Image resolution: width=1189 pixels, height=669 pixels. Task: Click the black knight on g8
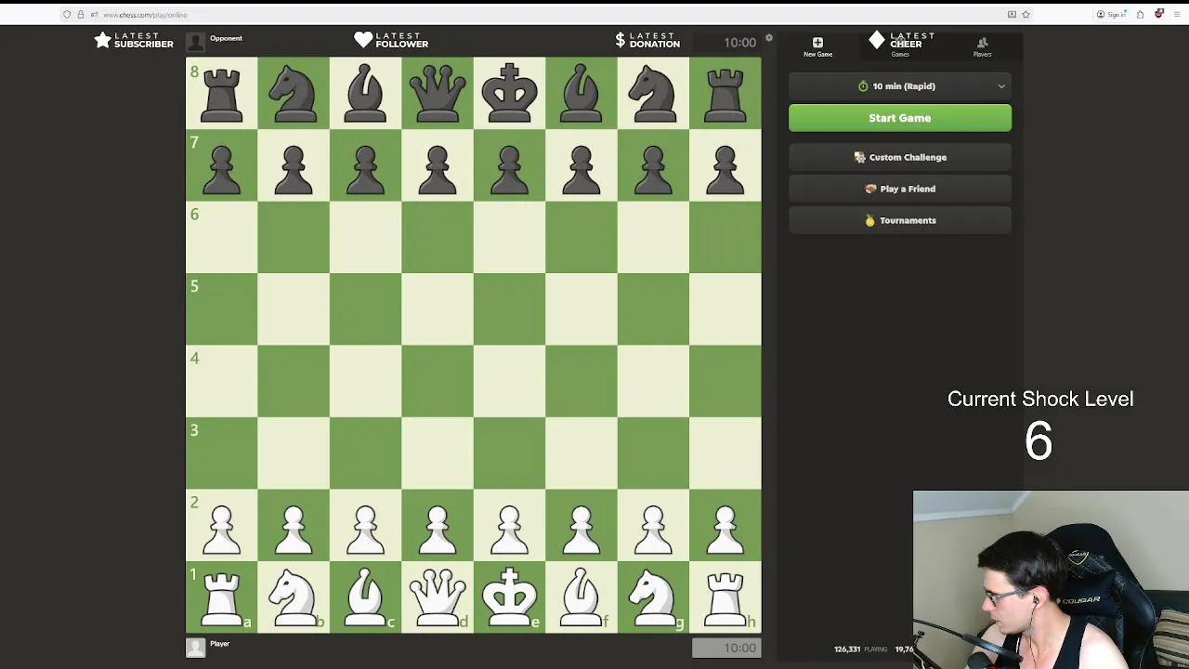click(x=653, y=93)
